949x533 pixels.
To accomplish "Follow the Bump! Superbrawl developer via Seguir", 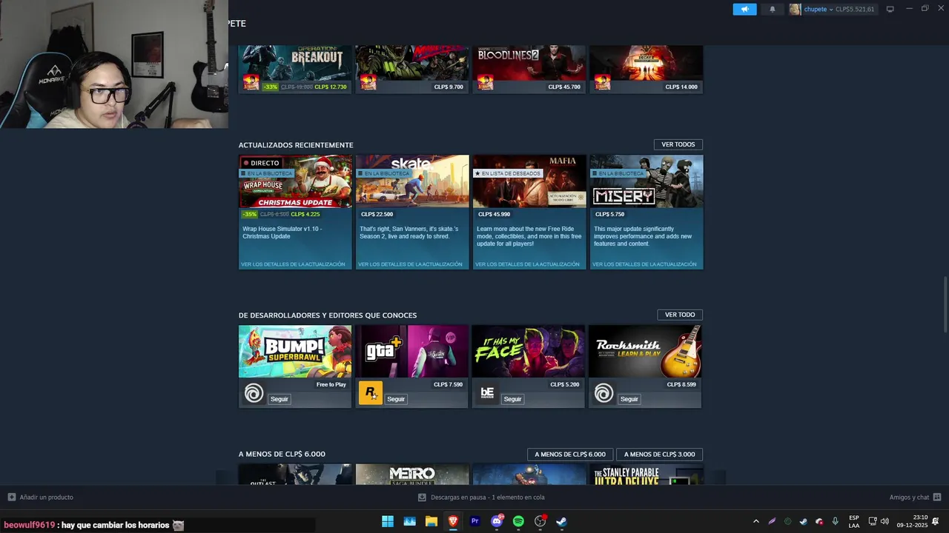I will click(280, 399).
